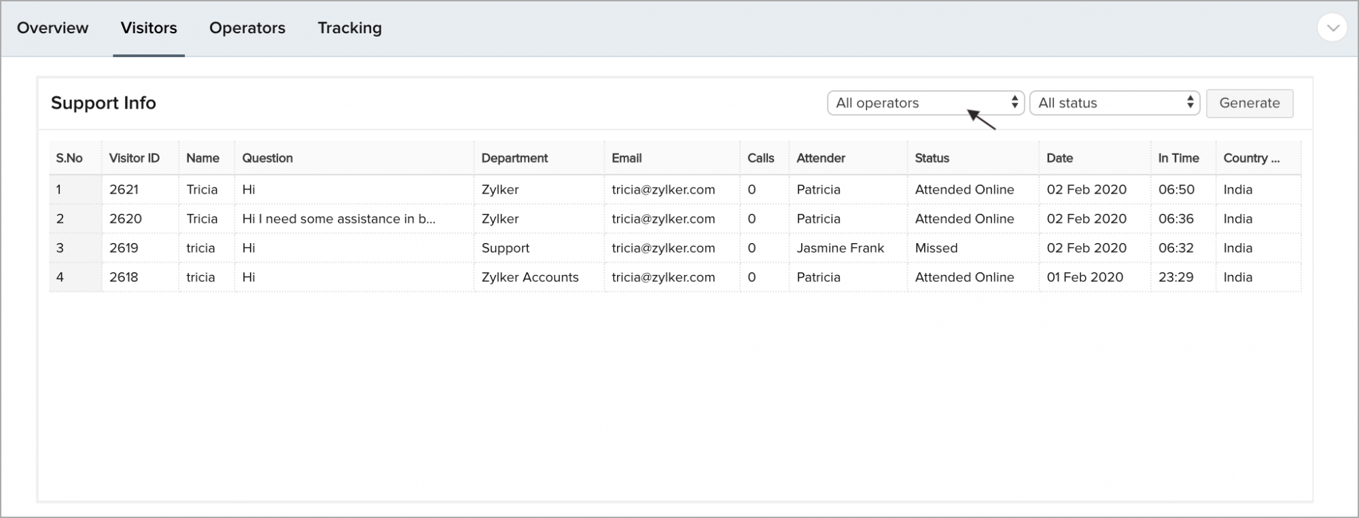This screenshot has height=518, width=1359.
Task: Click the truncated Country column header
Action: (1251, 158)
